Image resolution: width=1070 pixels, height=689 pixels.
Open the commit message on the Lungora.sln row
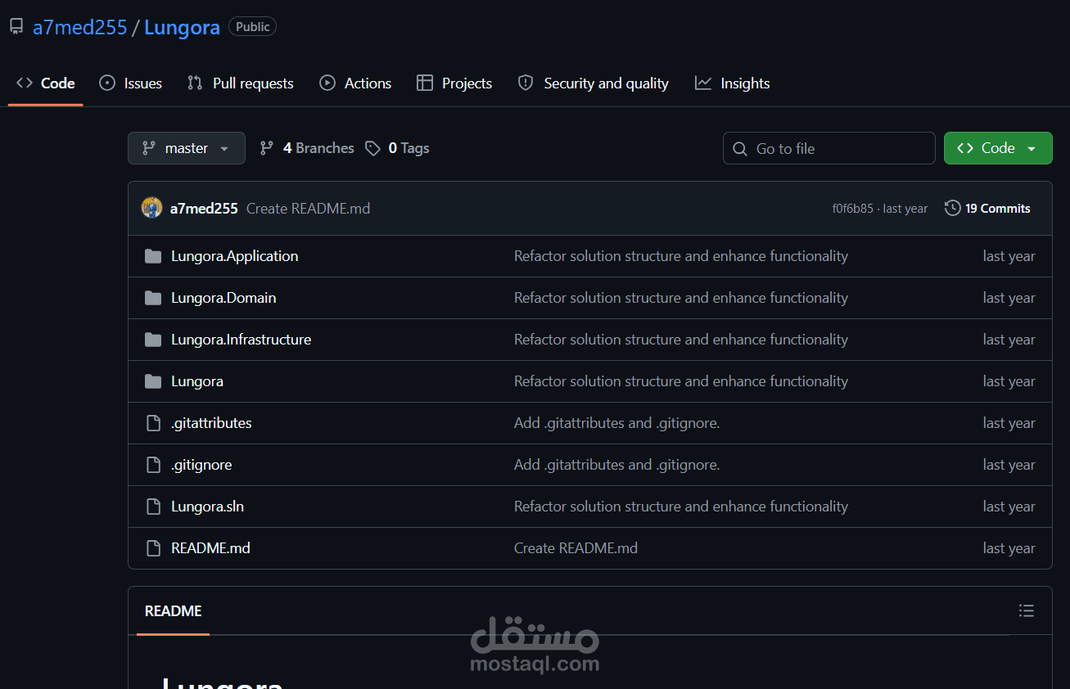point(681,507)
